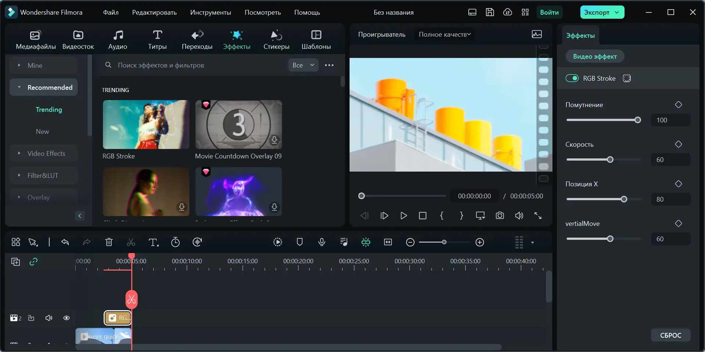Select the Movie Countdown Overlay 09 thumbnail
The height and width of the screenshot is (352, 705).
pos(239,125)
